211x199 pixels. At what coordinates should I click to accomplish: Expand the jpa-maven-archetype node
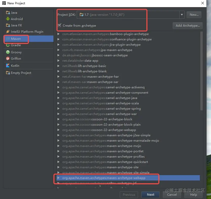pos(59,50)
